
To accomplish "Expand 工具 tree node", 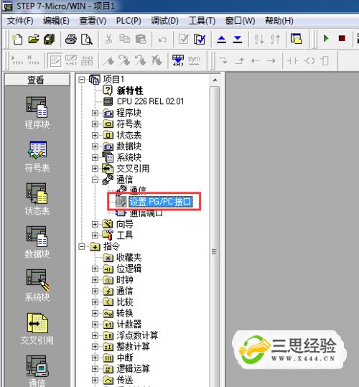I will pos(95,236).
